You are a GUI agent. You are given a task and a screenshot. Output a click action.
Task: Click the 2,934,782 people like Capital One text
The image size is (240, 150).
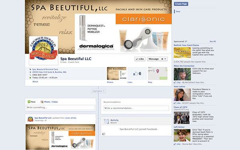[x=190, y=62]
